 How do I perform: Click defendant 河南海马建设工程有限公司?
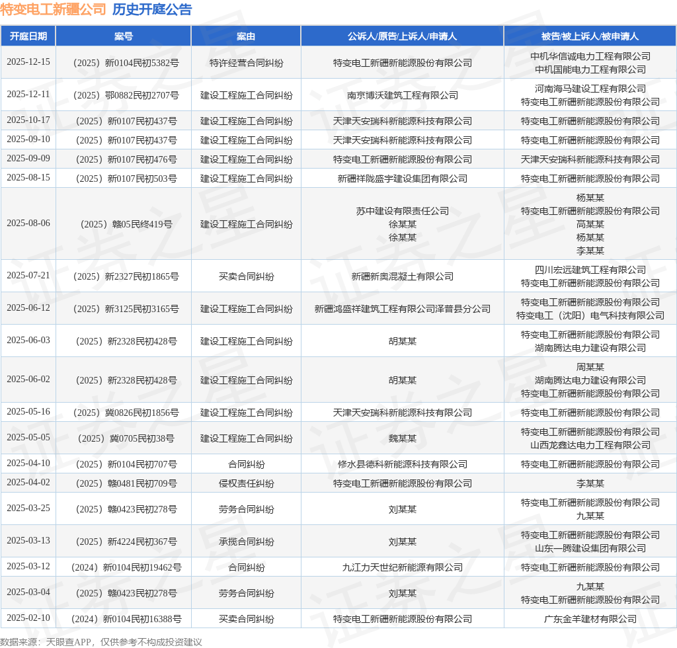click(590, 89)
